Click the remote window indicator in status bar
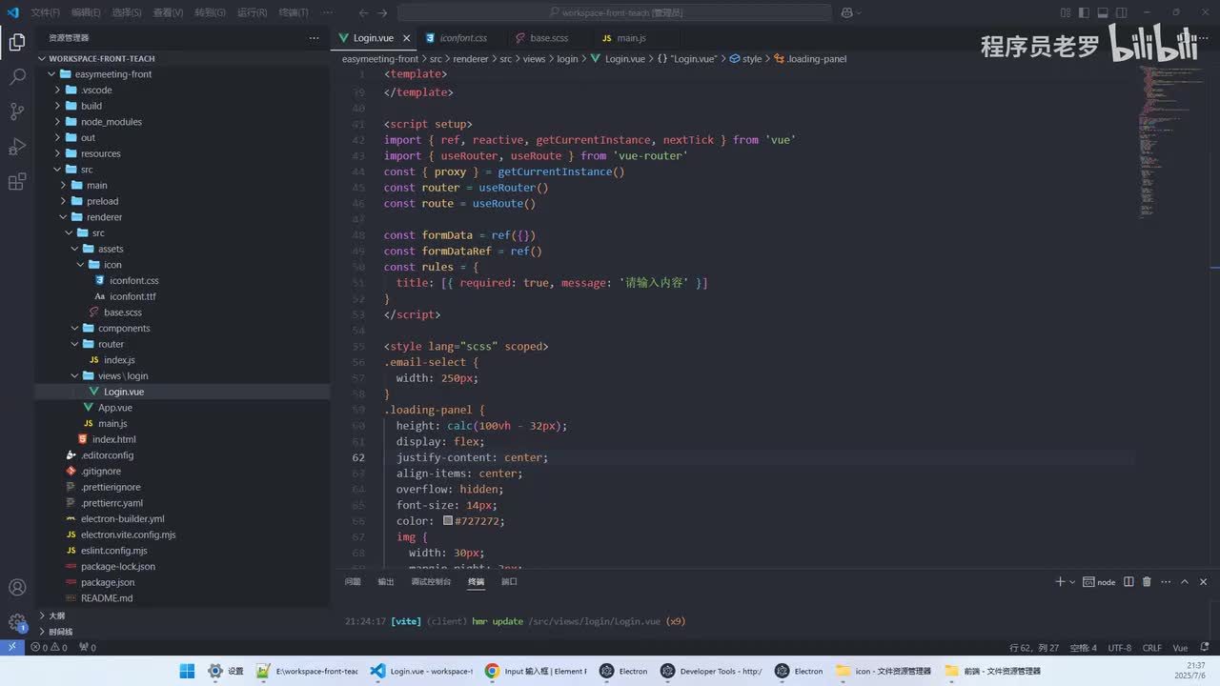This screenshot has width=1220, height=686. point(10,647)
